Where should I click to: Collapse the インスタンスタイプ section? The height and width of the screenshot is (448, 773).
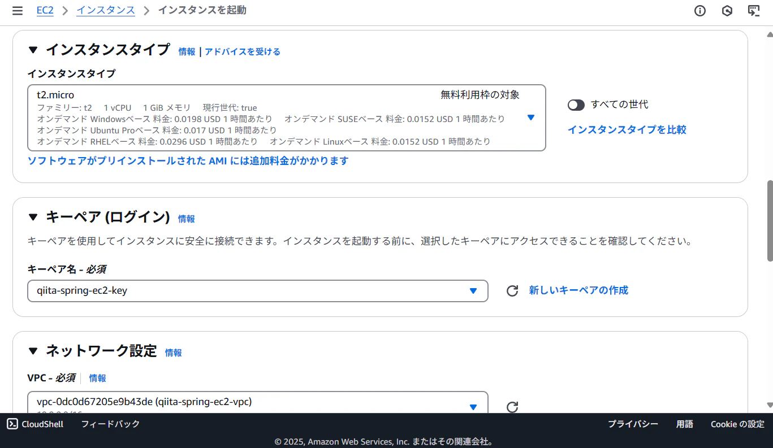pyautogui.click(x=33, y=50)
